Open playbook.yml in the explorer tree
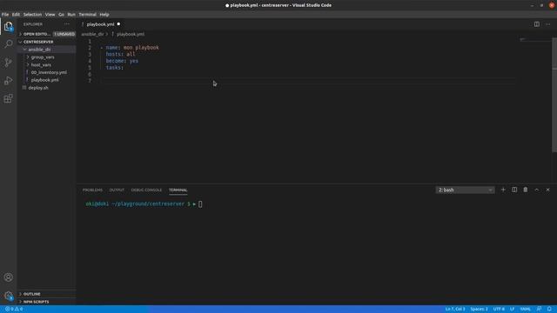 (47, 80)
